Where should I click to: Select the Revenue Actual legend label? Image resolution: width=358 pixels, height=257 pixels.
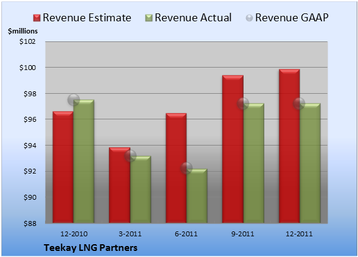tap(193, 18)
